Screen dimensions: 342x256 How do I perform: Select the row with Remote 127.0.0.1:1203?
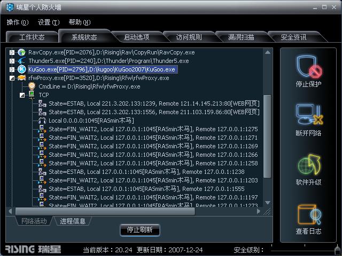tap(153, 180)
